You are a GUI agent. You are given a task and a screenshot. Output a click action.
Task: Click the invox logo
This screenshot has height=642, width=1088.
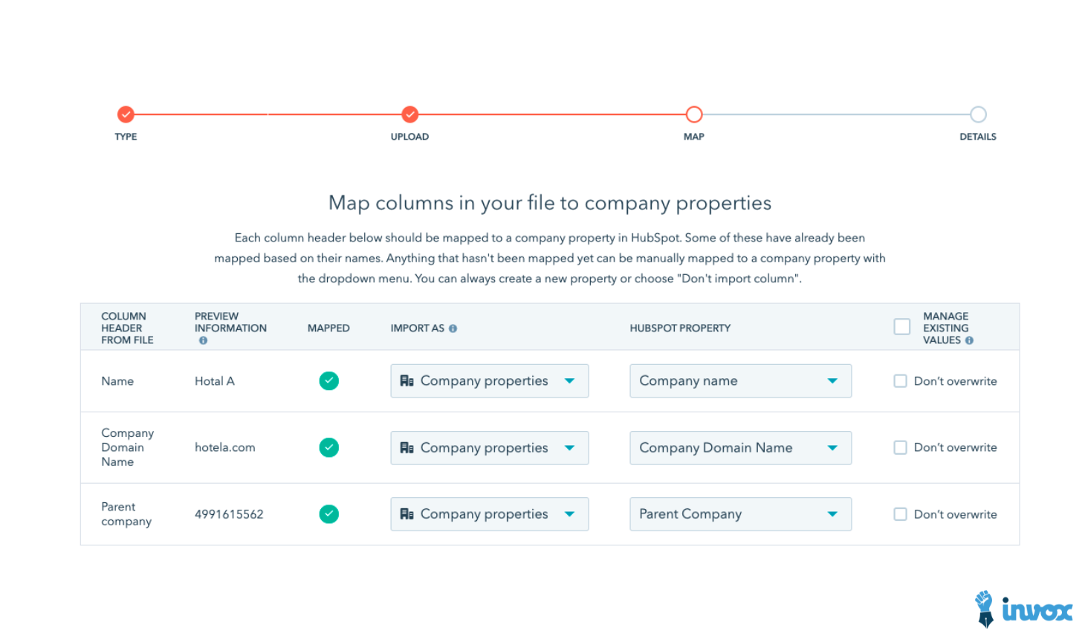[x=1023, y=609]
